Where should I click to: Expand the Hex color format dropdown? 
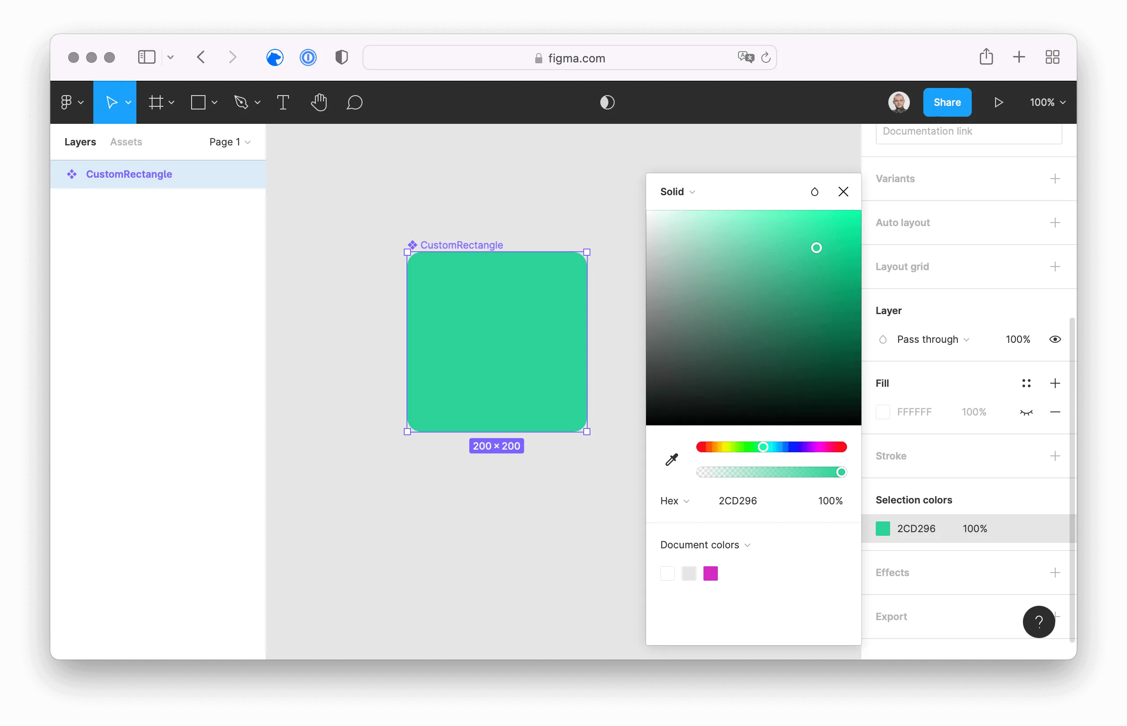point(673,501)
